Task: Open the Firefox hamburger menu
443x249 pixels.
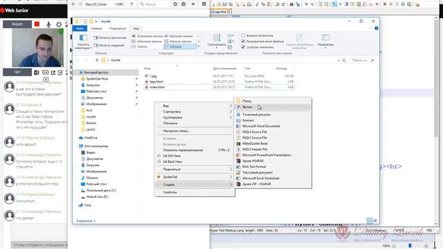Action: [x=204, y=4]
